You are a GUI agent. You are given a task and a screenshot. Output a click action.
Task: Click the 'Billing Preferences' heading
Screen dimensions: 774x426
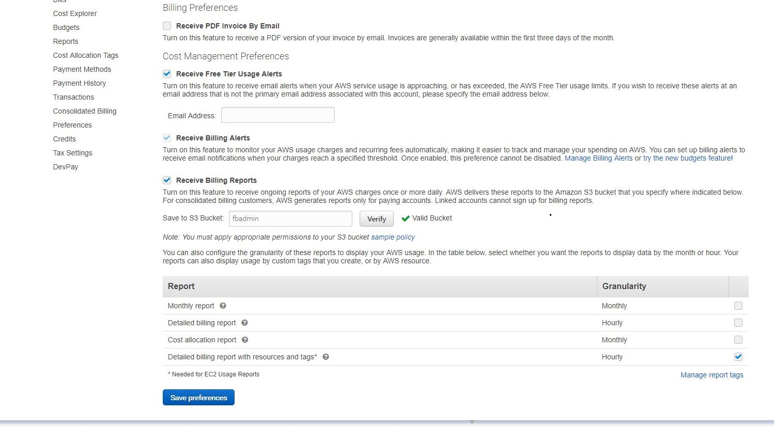pos(200,8)
